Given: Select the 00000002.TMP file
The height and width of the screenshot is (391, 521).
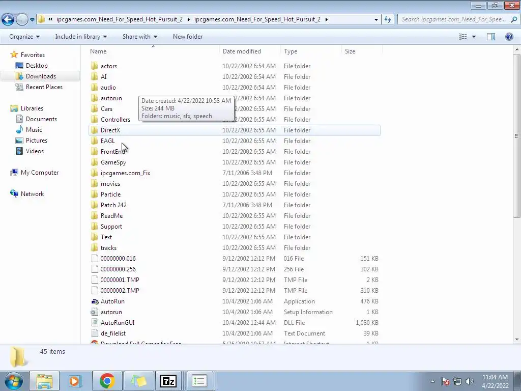Looking at the screenshot, I should 120,291.
